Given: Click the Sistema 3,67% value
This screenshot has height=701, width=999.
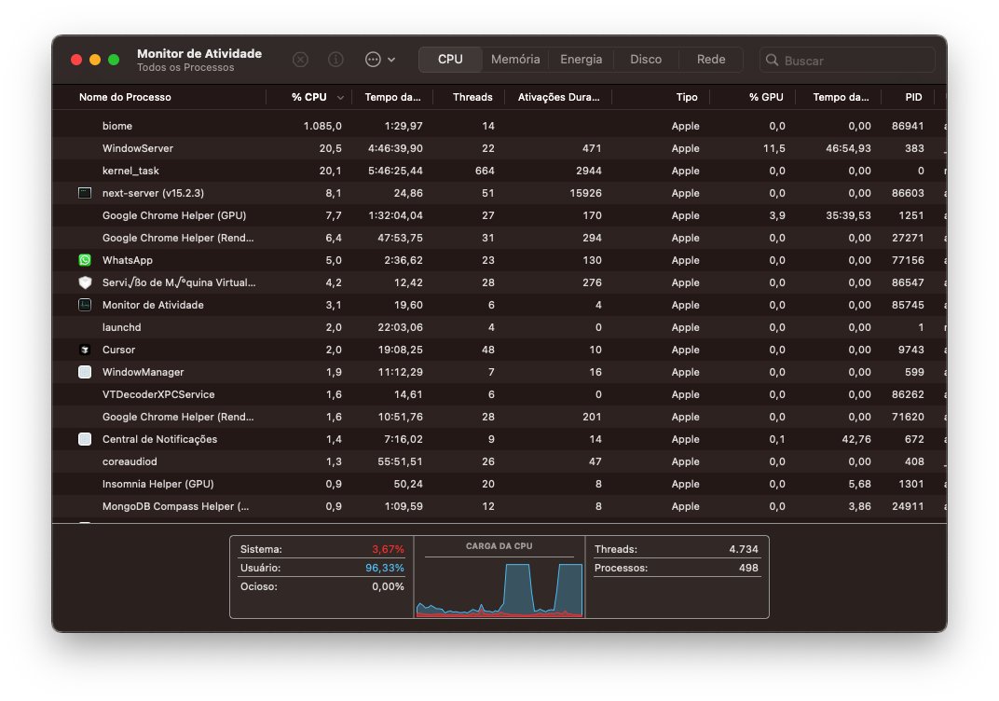Looking at the screenshot, I should (x=388, y=549).
